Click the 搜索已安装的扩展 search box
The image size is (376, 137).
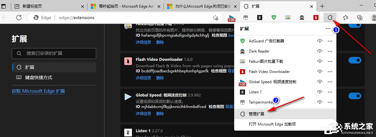pos(54,54)
